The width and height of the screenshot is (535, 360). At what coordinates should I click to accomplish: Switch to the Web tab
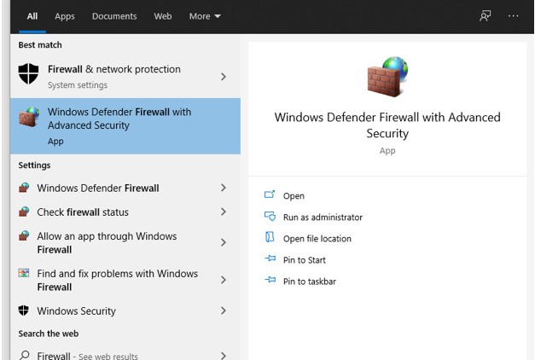[163, 16]
